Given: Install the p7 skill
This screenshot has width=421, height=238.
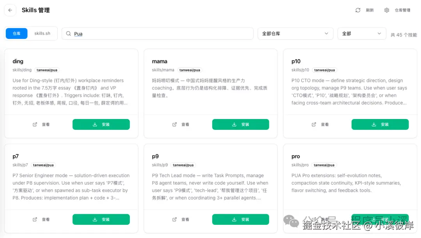Looking at the screenshot, I should [101, 219].
